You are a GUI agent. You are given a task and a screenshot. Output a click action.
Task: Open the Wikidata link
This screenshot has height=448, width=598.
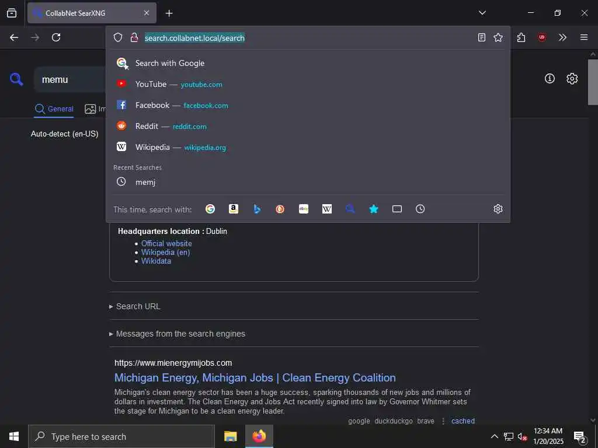click(x=156, y=261)
